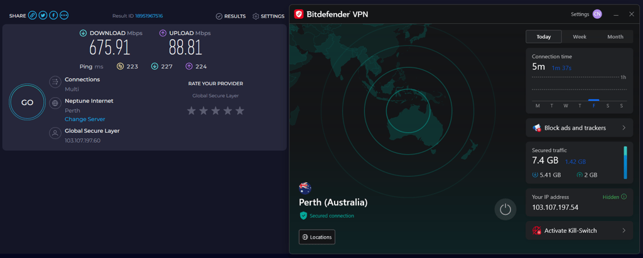Click the Kill-Switch red icon
Screen dimensions: 643x258
click(x=537, y=230)
